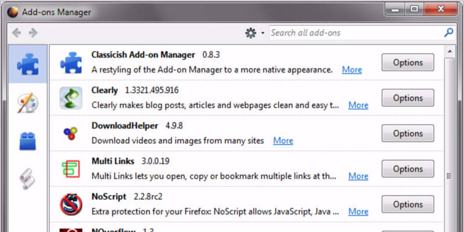Click 'Download videos and images from many sites' description
This screenshot has width=464, height=232.
click(x=177, y=141)
